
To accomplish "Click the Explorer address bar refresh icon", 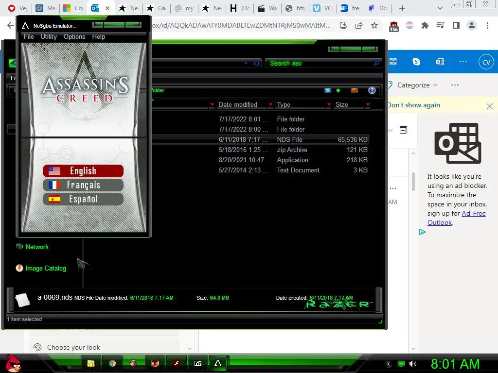I will coord(256,64).
